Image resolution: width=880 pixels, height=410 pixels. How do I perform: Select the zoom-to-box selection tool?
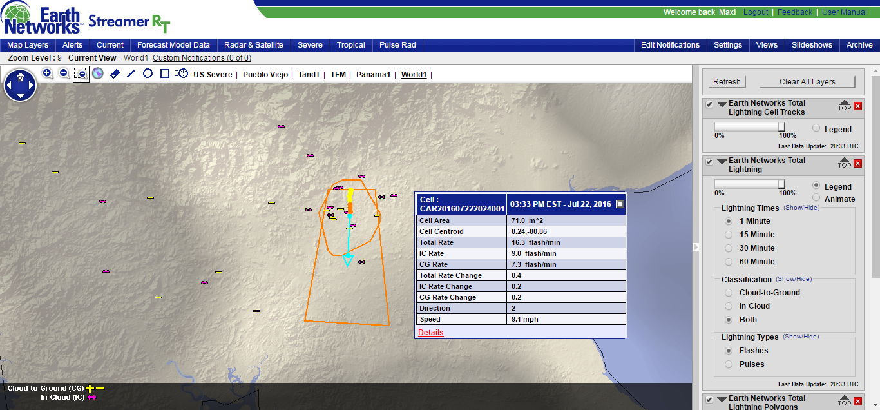click(81, 73)
